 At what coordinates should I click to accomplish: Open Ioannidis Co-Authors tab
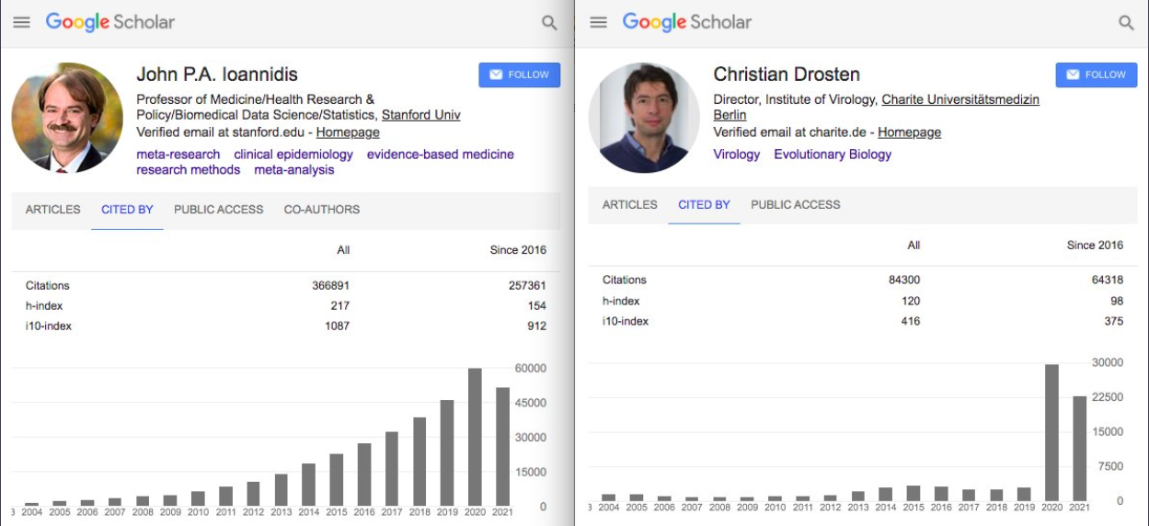(322, 210)
